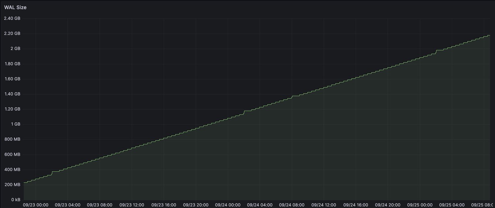495x208 pixels.
Task: Click the 09/24 04:00 time label
Action: point(260,205)
